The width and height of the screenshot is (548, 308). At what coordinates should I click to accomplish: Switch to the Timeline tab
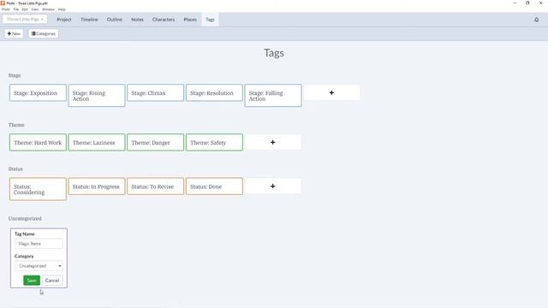(x=89, y=20)
